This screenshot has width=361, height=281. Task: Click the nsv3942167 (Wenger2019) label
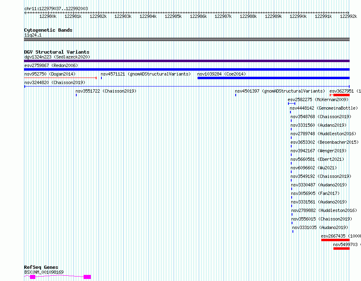(x=318, y=151)
